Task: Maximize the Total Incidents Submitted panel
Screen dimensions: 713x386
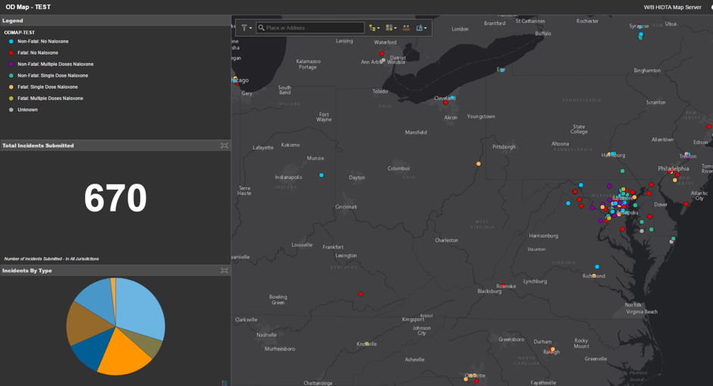Action: [x=225, y=146]
